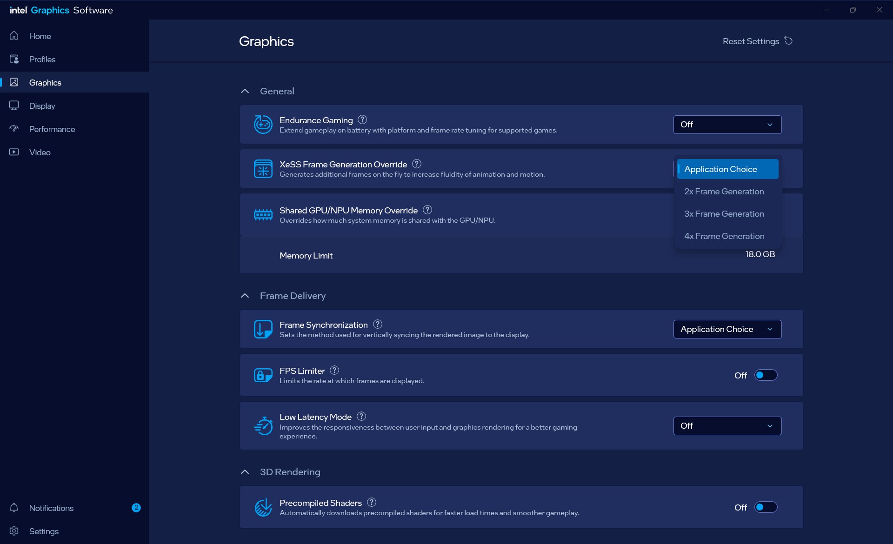Open the Low Latency Mode dropdown
893x544 pixels.
[x=727, y=426]
